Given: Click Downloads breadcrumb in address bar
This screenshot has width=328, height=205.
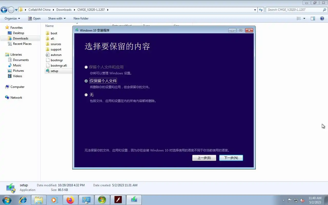Looking at the screenshot, I should pyautogui.click(x=64, y=10).
